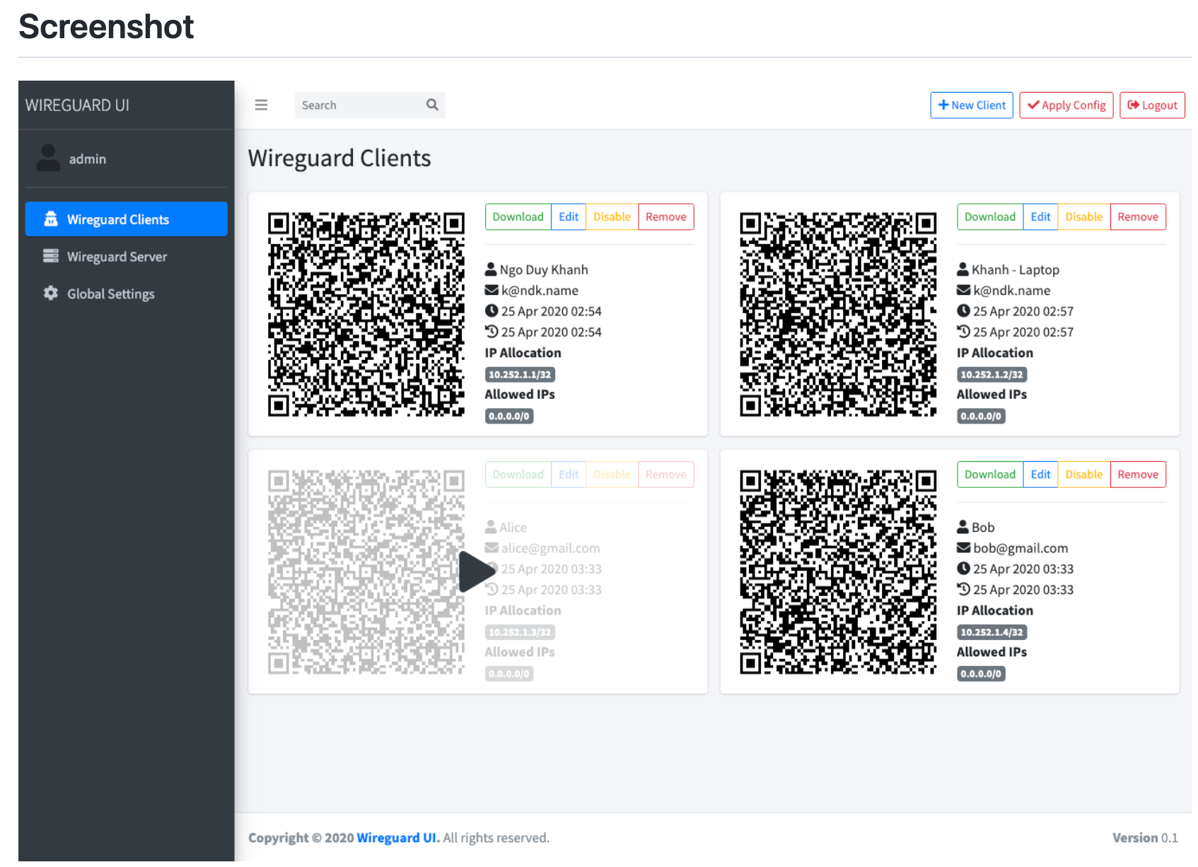
Task: Edit the Khanh - Laptop client
Action: (x=1040, y=216)
